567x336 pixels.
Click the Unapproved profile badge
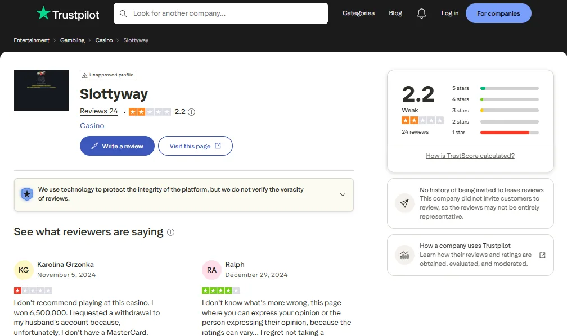point(108,75)
